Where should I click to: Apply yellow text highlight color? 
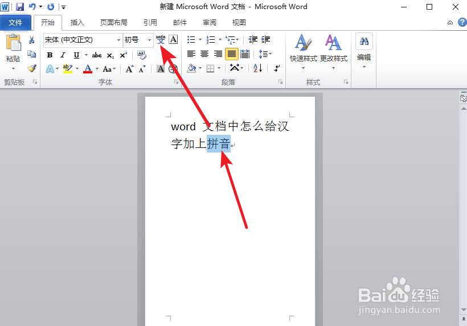(68, 69)
